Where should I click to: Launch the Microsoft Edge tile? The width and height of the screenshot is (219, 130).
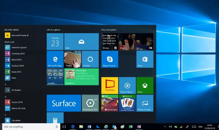(55, 59)
